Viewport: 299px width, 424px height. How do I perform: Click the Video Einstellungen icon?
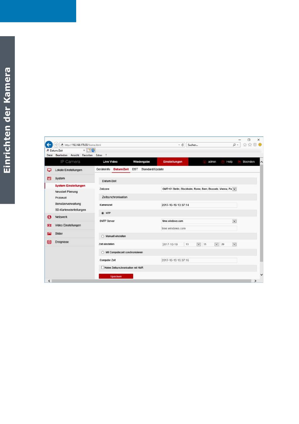click(49, 226)
